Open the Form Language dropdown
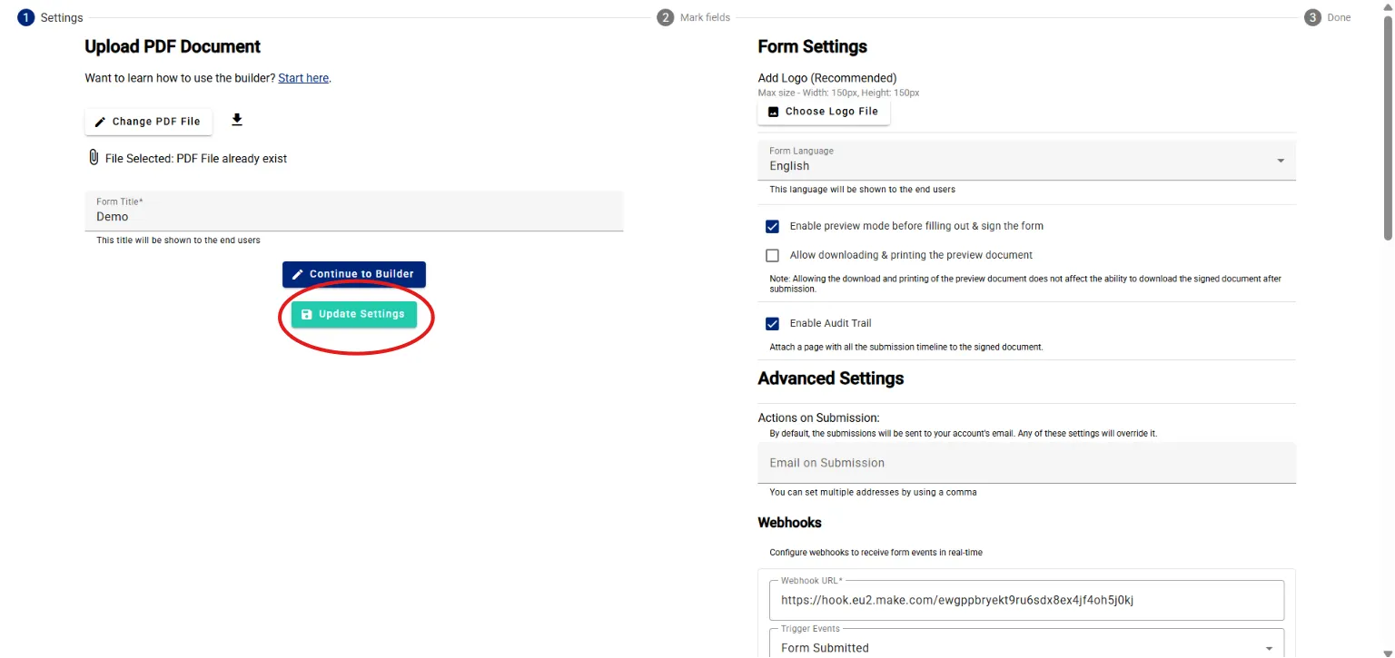Screen dimensions: 1395x658 (x=1027, y=160)
